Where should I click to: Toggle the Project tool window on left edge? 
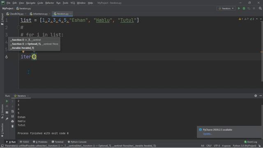[2, 19]
